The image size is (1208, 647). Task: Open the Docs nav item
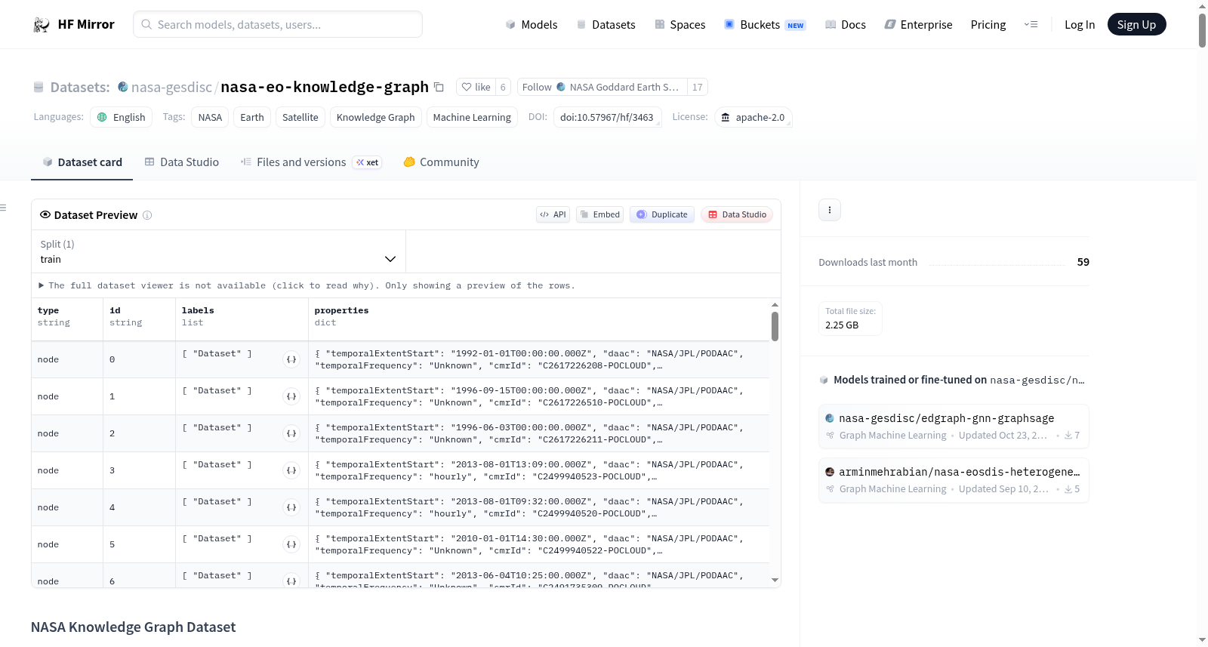[846, 24]
